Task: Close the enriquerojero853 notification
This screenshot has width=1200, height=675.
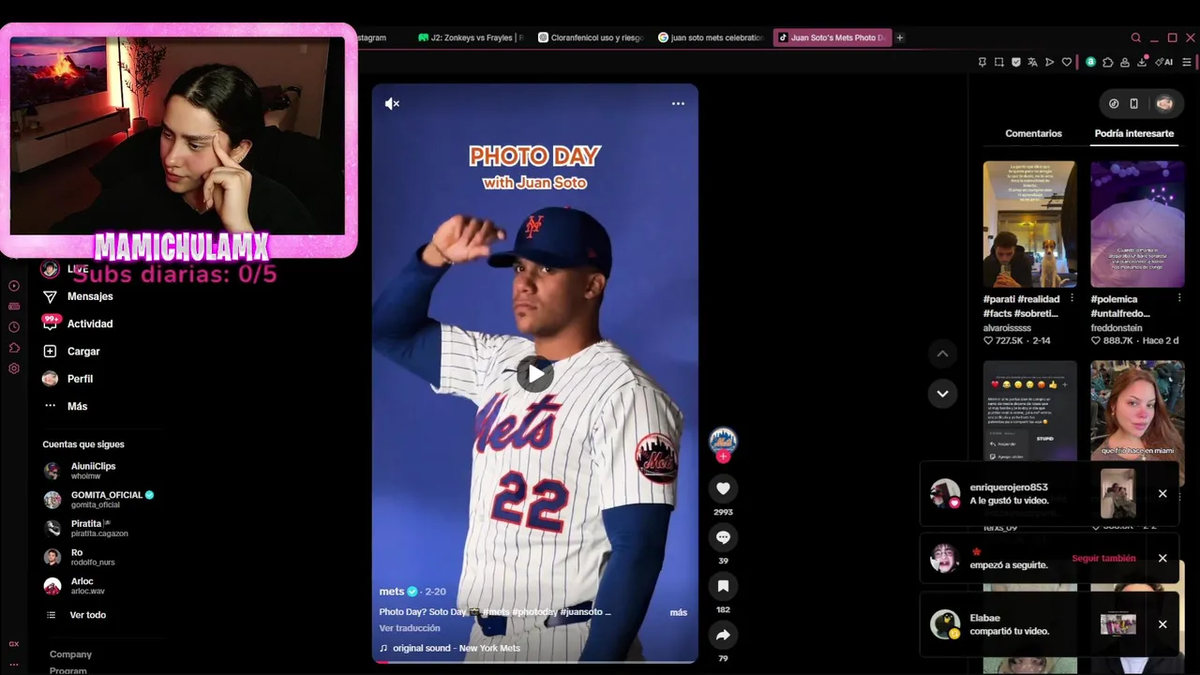Action: 1162,493
